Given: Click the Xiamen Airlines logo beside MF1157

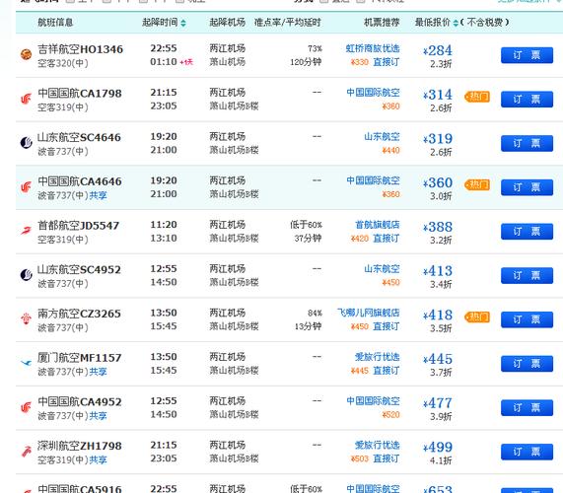Looking at the screenshot, I should click(26, 363).
